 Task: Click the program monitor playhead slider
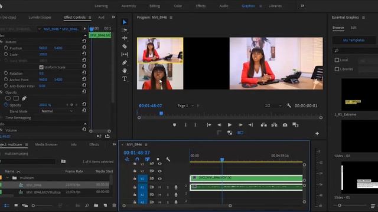161,113
